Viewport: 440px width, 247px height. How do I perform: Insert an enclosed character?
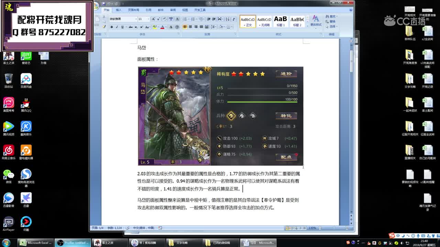[177, 27]
